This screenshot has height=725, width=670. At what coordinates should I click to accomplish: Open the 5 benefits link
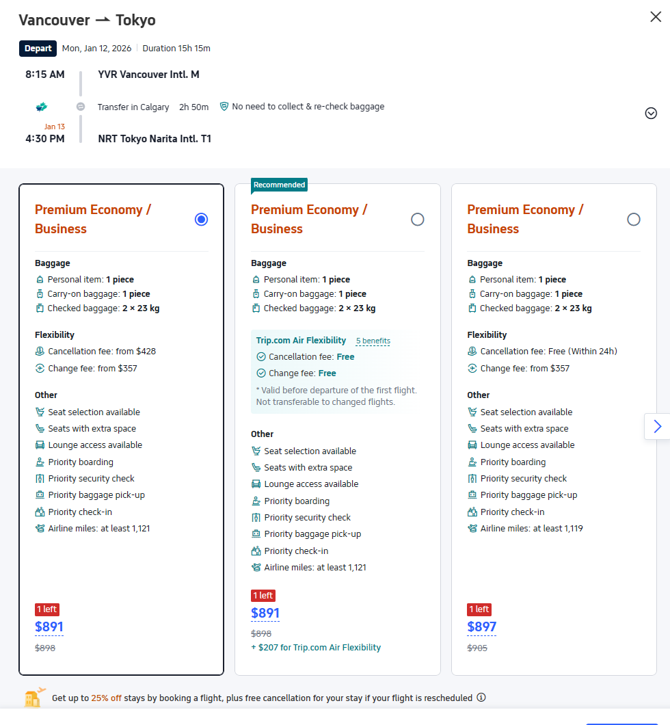tap(373, 341)
